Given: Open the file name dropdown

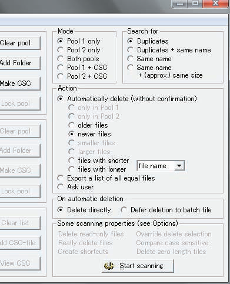Looking at the screenshot, I should pos(179,166).
